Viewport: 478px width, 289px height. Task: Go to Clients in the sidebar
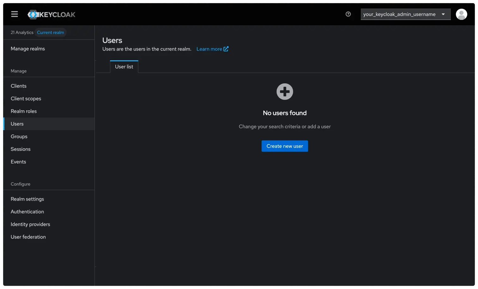click(x=19, y=86)
